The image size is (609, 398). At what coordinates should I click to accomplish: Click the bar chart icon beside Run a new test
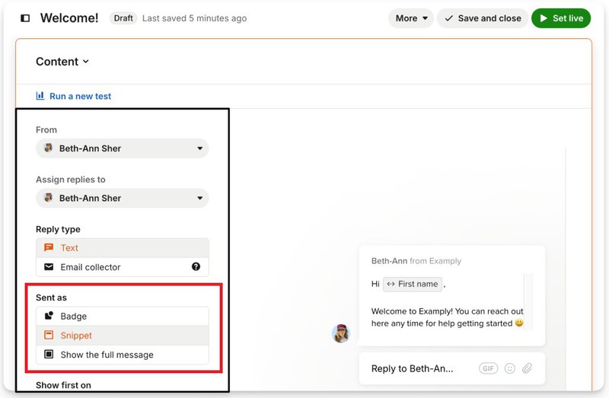click(x=40, y=96)
